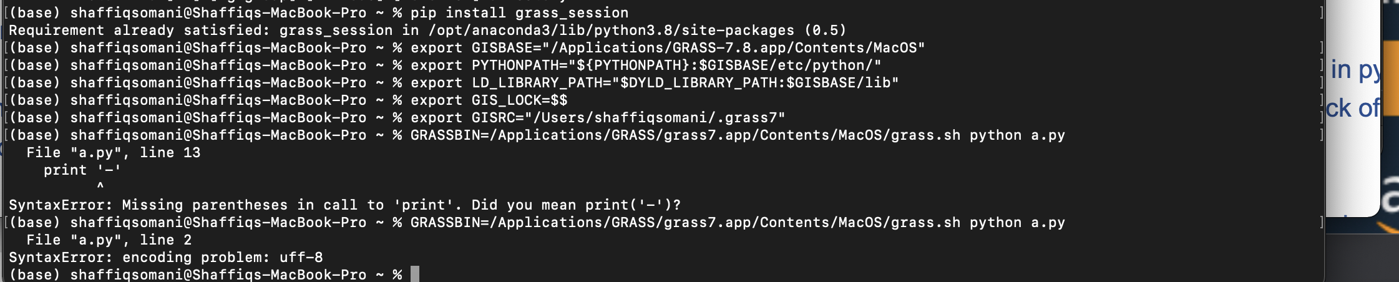
Task: Click the export GIS_LOCK=$$ command
Action: point(489,100)
